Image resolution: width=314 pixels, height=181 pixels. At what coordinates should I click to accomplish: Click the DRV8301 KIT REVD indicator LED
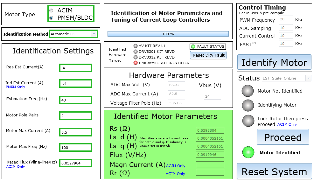coord(136,52)
